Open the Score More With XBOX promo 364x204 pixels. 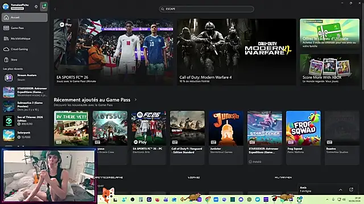pos(330,70)
